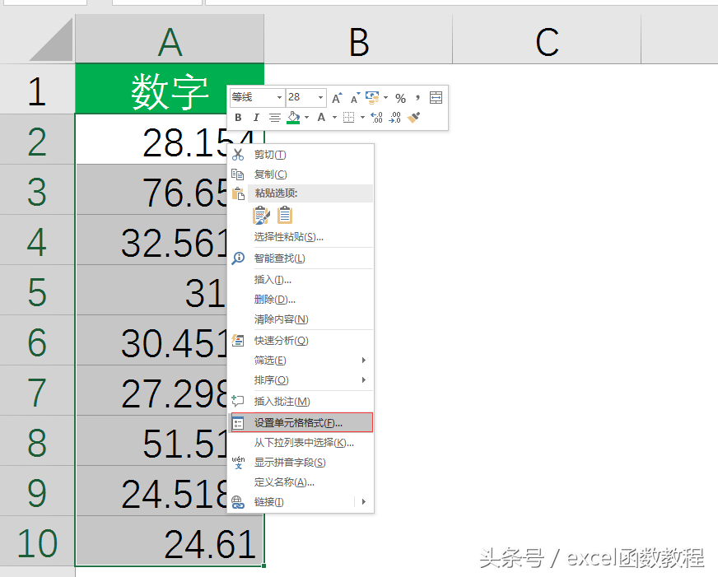Screen dimensions: 718x577
Task: Open 设置单元格格式(F)... format cells
Action: click(301, 423)
